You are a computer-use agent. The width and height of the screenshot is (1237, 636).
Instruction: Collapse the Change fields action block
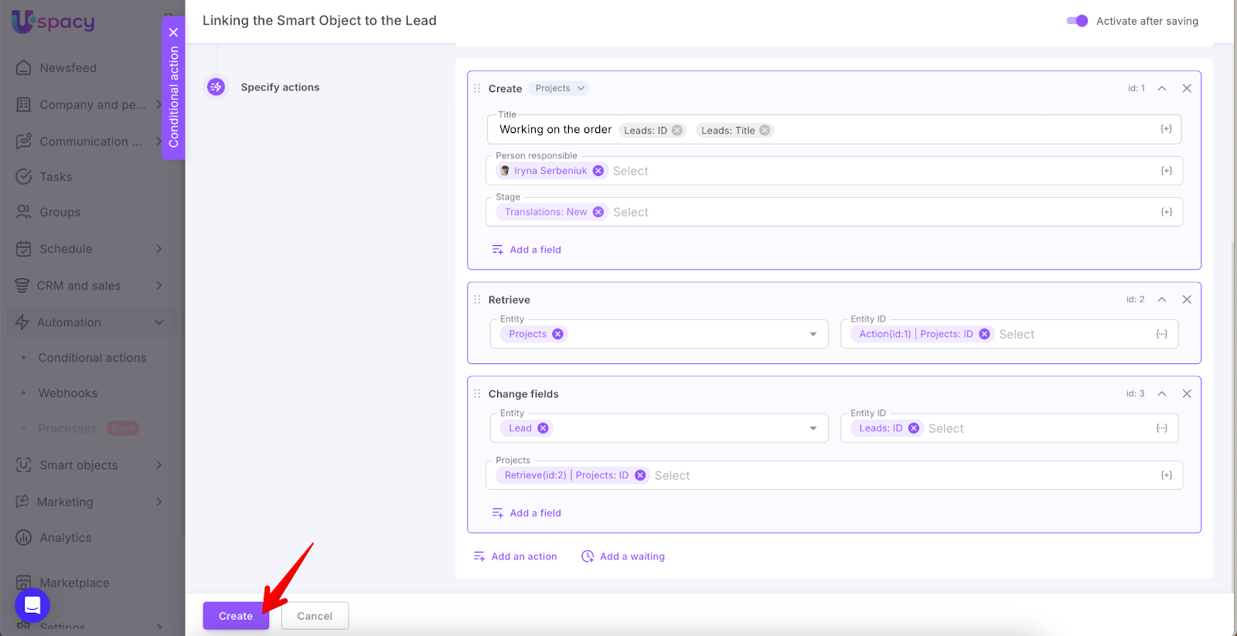click(1161, 394)
